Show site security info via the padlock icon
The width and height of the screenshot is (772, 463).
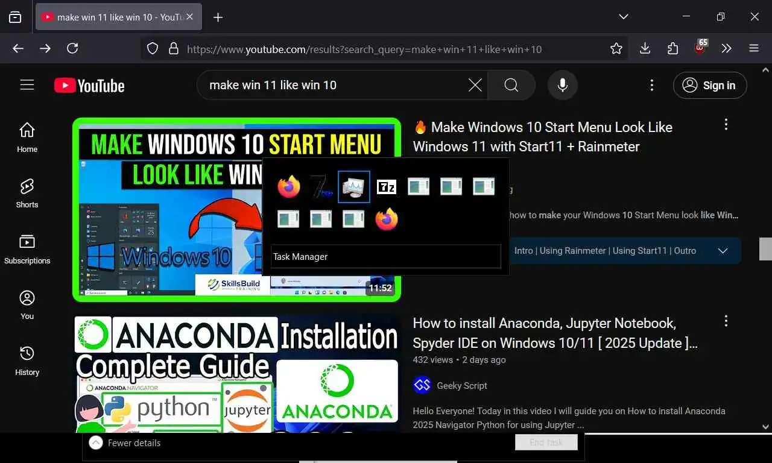pos(174,49)
